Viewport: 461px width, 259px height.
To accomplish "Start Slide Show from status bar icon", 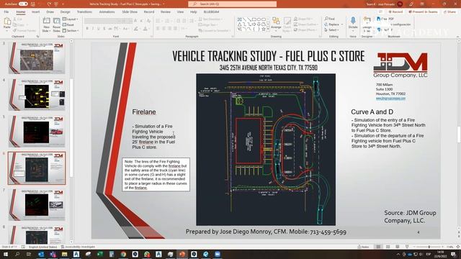I will (407, 247).
